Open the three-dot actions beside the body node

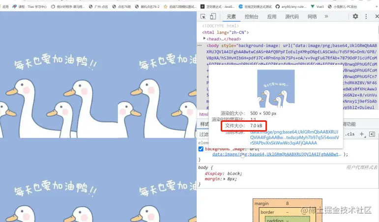pos(200,45)
